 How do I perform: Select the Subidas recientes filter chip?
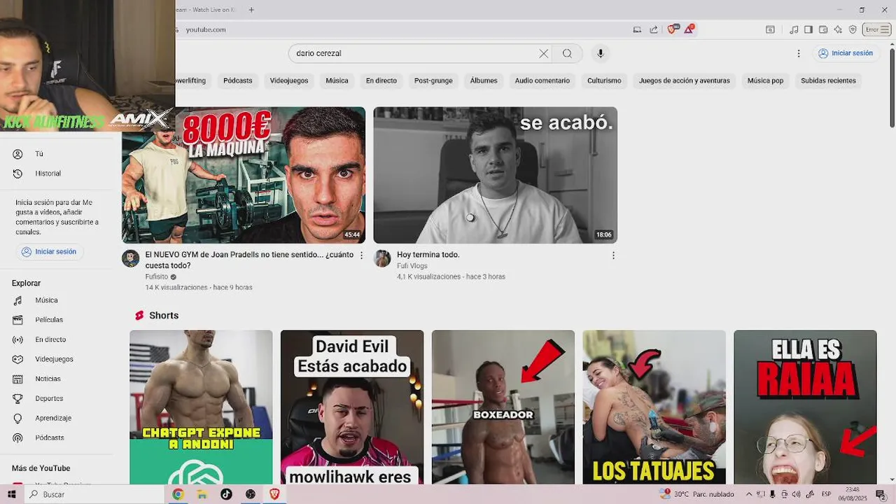(828, 80)
